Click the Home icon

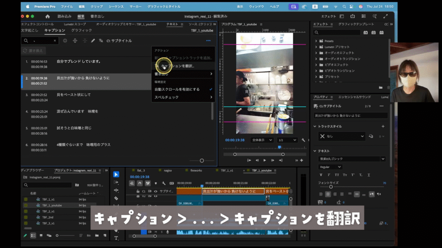47,16
